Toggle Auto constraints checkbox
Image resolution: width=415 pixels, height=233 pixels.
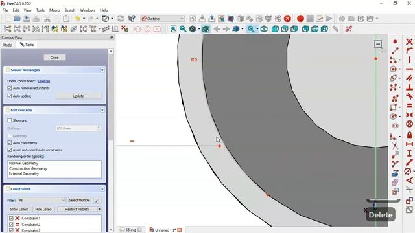click(10, 142)
